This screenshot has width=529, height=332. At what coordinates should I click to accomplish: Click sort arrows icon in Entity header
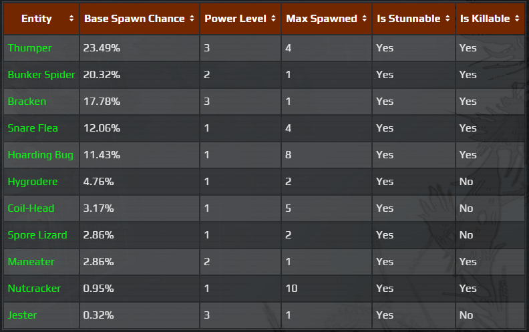coord(71,19)
